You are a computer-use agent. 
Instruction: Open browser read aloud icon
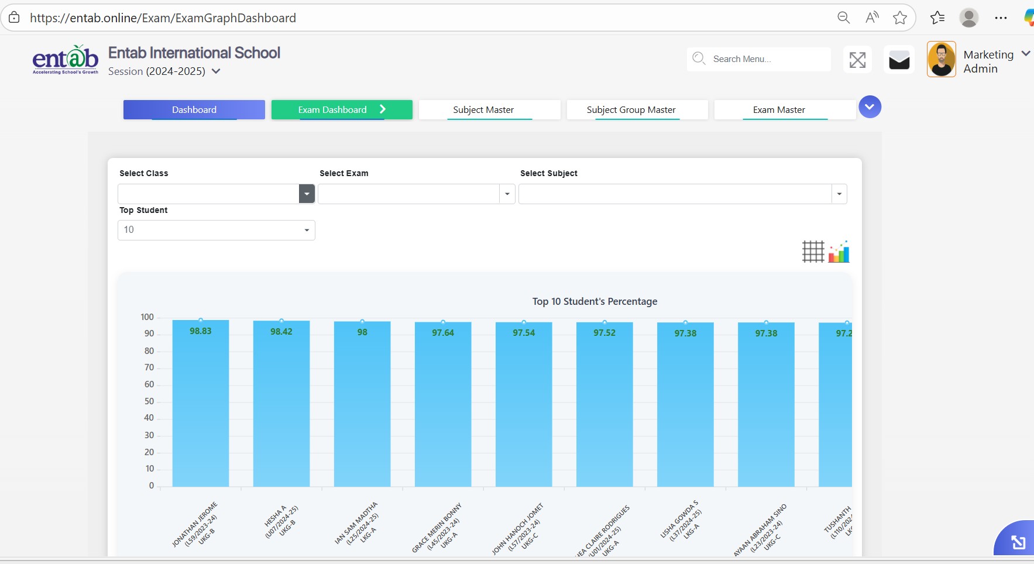click(x=872, y=18)
